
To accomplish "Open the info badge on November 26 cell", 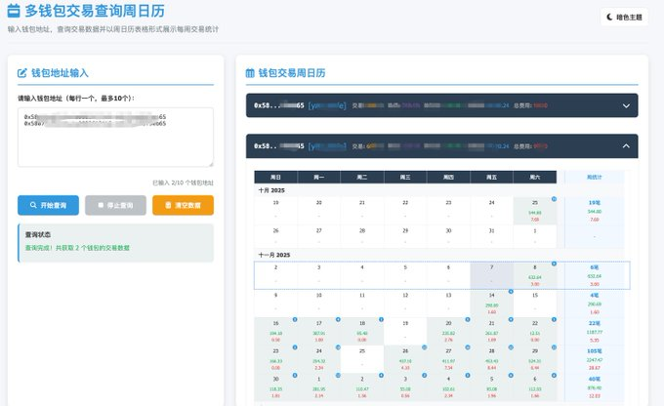I will point(425,347).
